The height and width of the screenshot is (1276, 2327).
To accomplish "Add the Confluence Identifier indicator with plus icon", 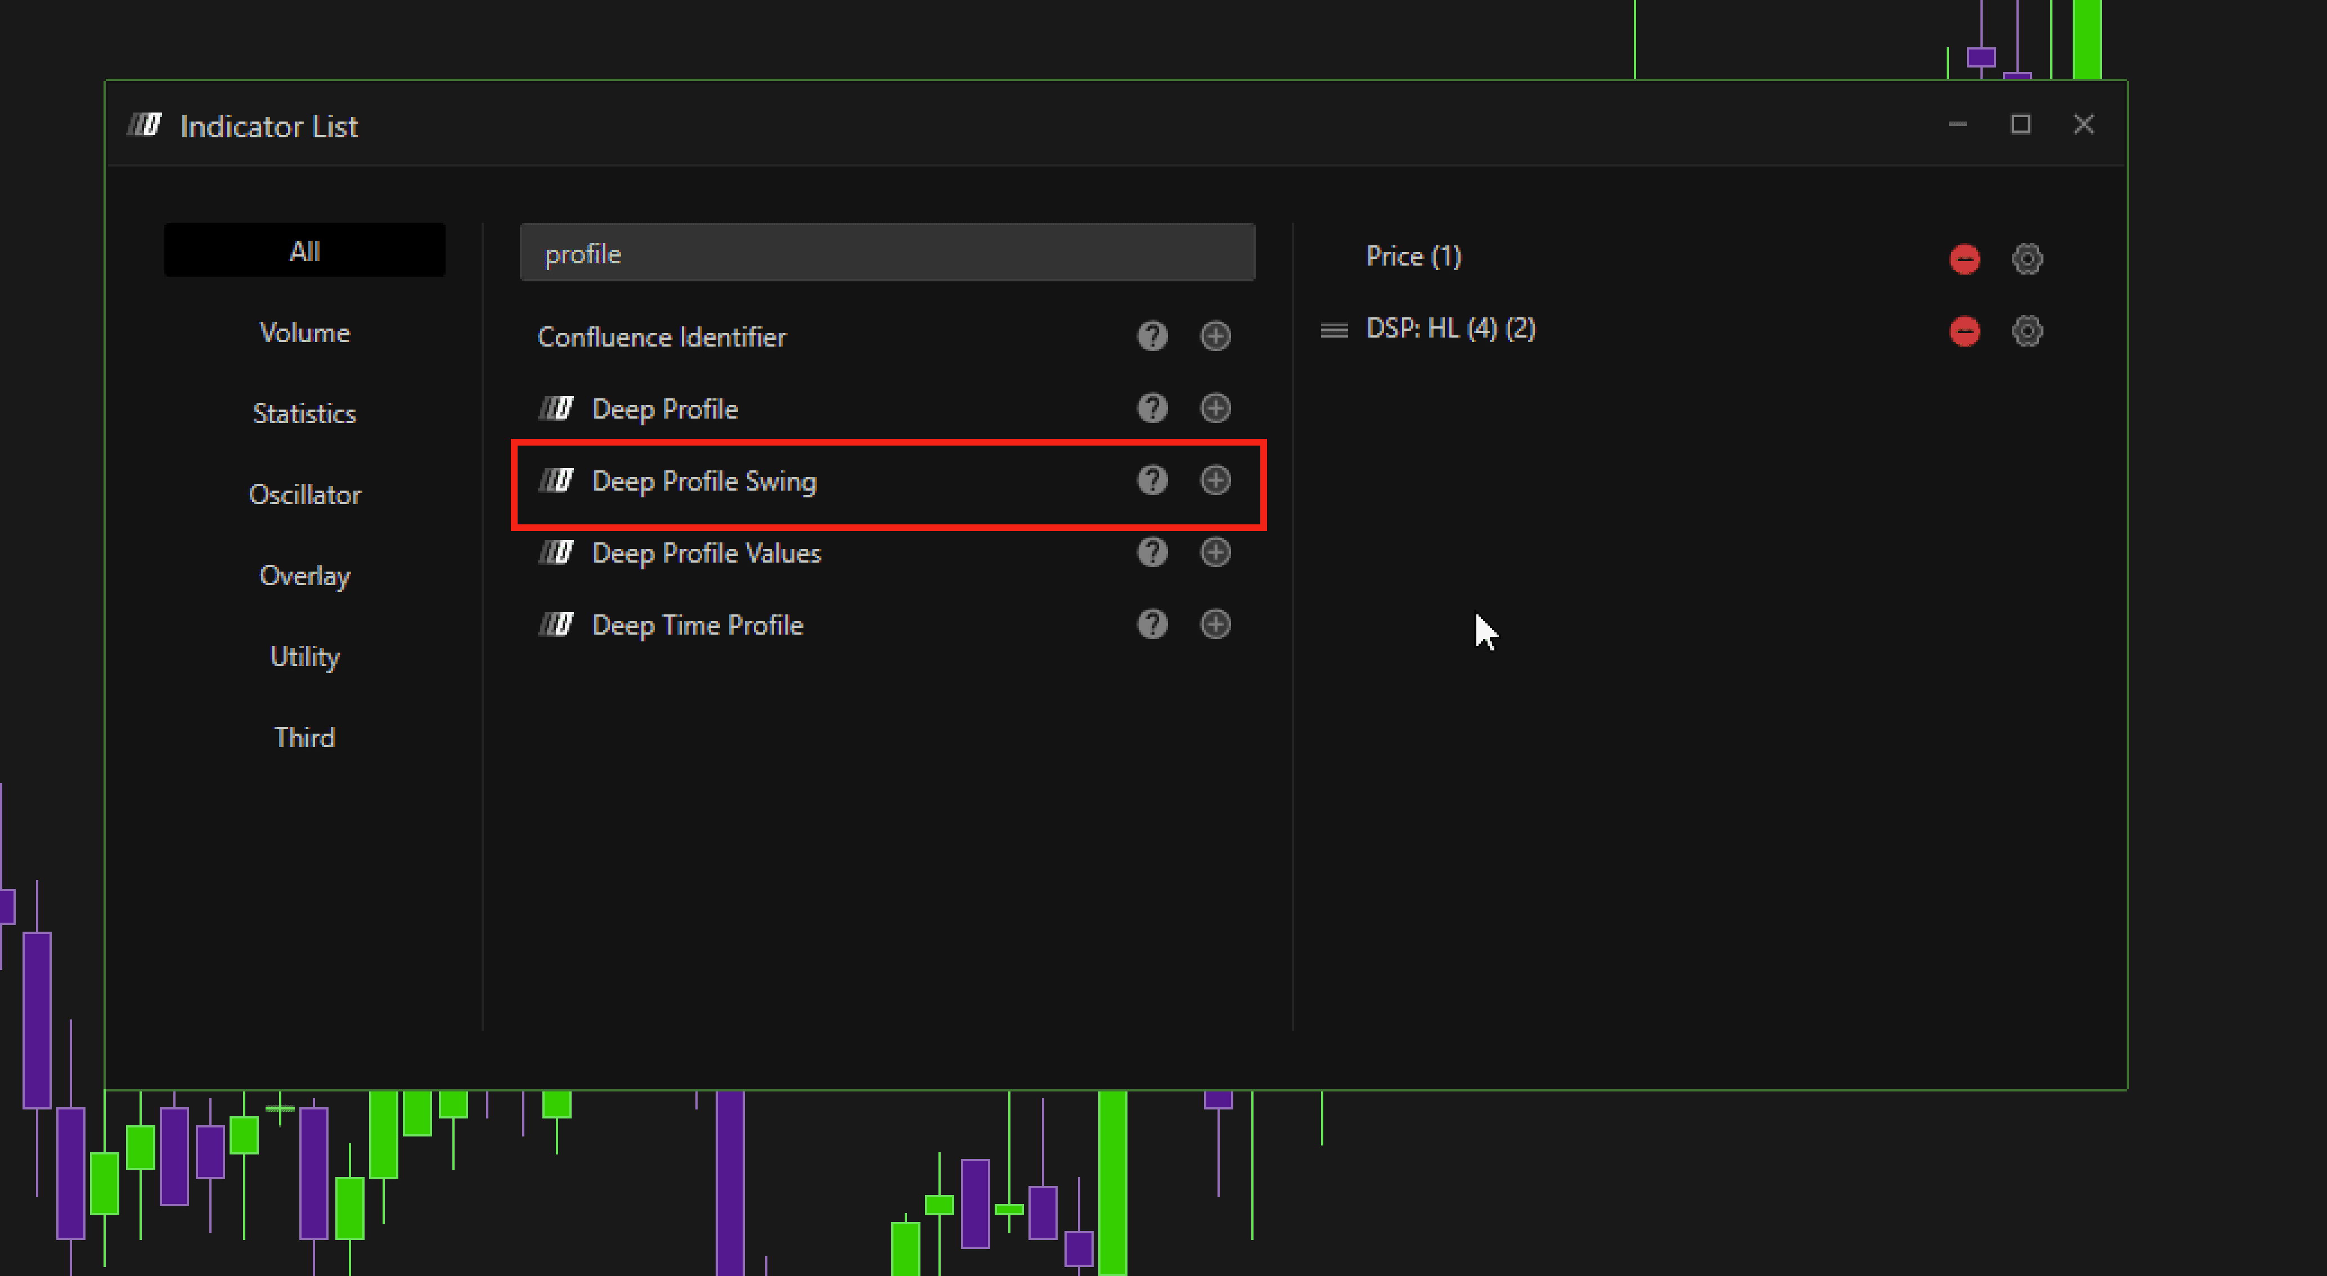I will click(x=1215, y=336).
